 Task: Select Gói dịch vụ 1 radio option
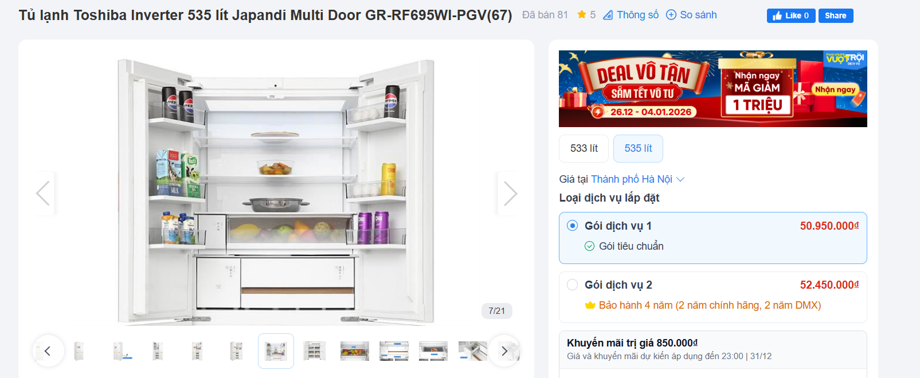[x=572, y=226]
